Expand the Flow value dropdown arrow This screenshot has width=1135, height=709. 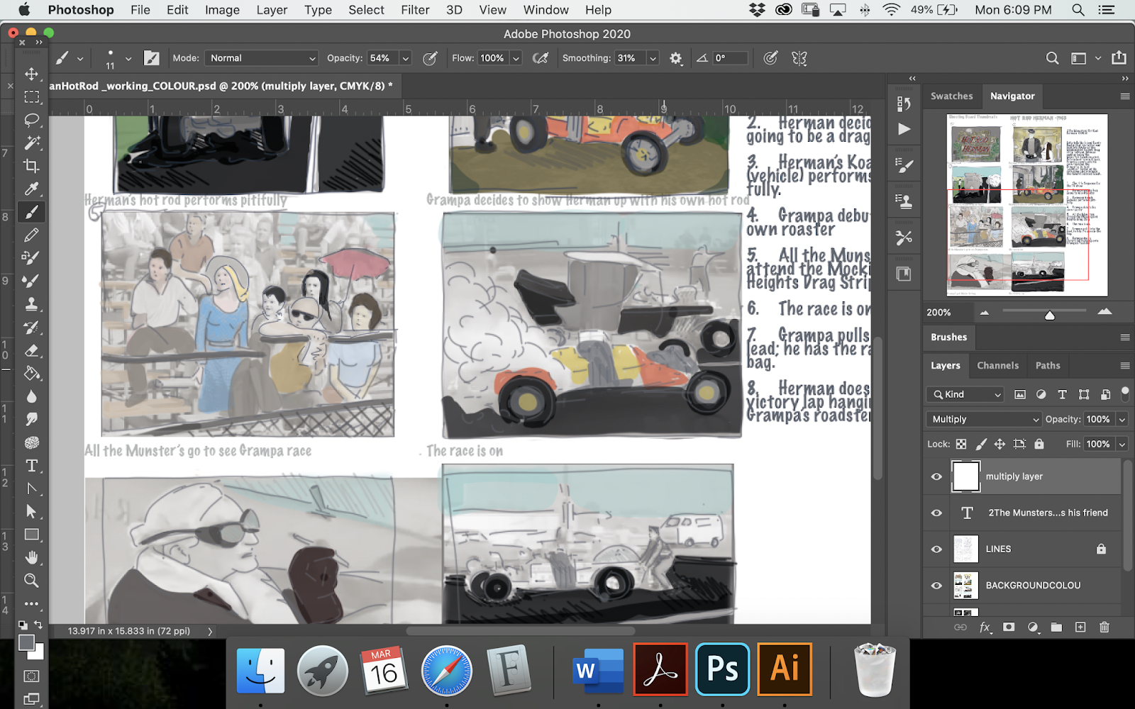click(x=516, y=58)
